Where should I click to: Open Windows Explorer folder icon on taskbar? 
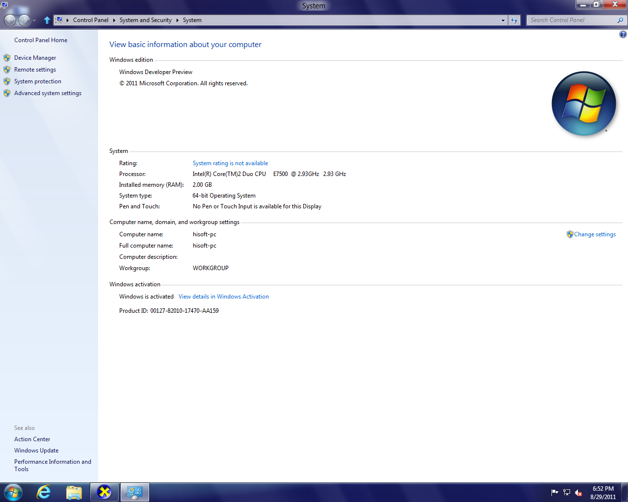pyautogui.click(x=74, y=492)
